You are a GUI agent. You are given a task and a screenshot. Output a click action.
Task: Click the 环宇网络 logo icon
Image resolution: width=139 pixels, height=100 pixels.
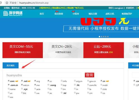6,14
